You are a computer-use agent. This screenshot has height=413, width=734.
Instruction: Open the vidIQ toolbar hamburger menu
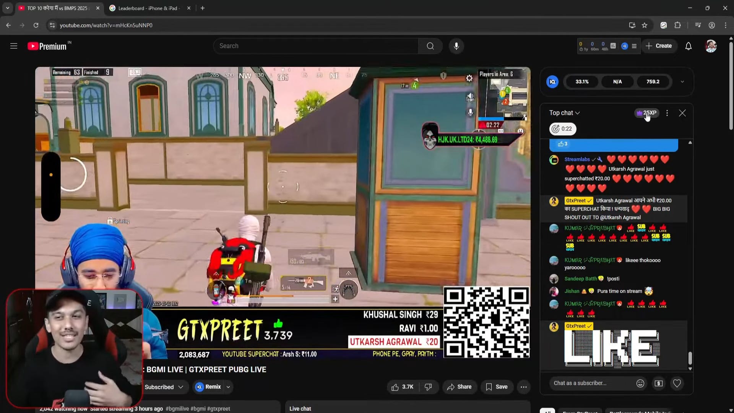634,46
